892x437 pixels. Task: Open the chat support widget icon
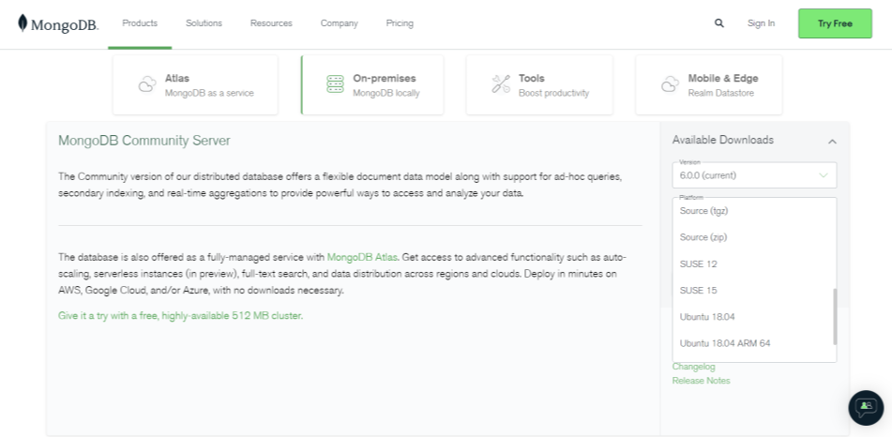pos(866,407)
